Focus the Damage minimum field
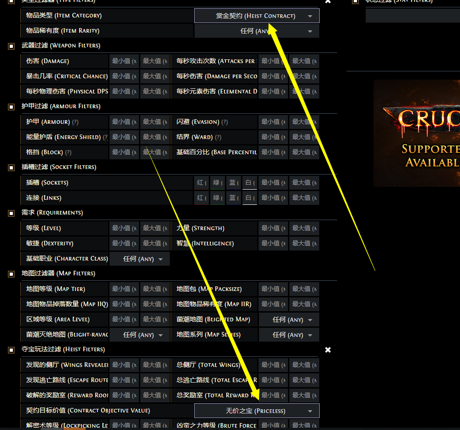This screenshot has height=430, width=460. pos(124,61)
